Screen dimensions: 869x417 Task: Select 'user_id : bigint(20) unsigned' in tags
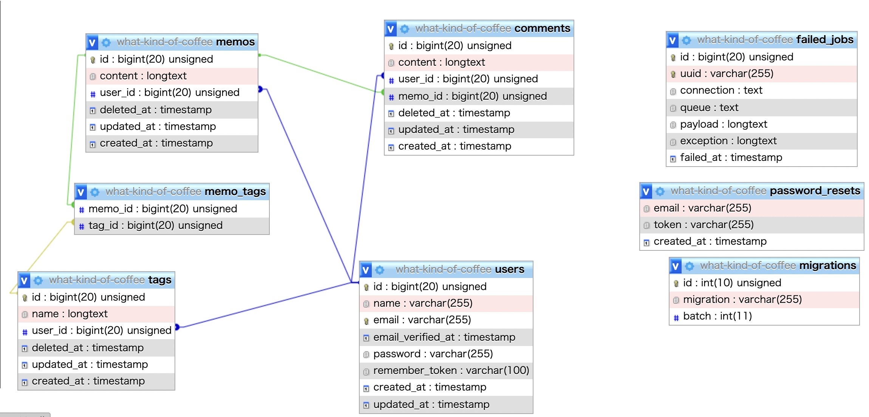coord(96,331)
